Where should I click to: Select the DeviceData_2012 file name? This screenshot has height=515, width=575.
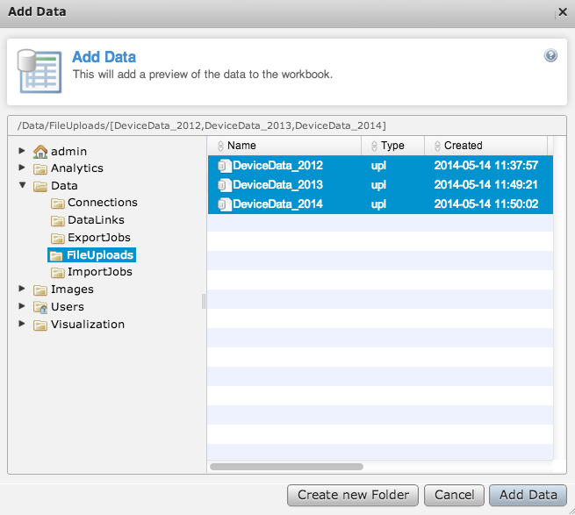click(278, 166)
